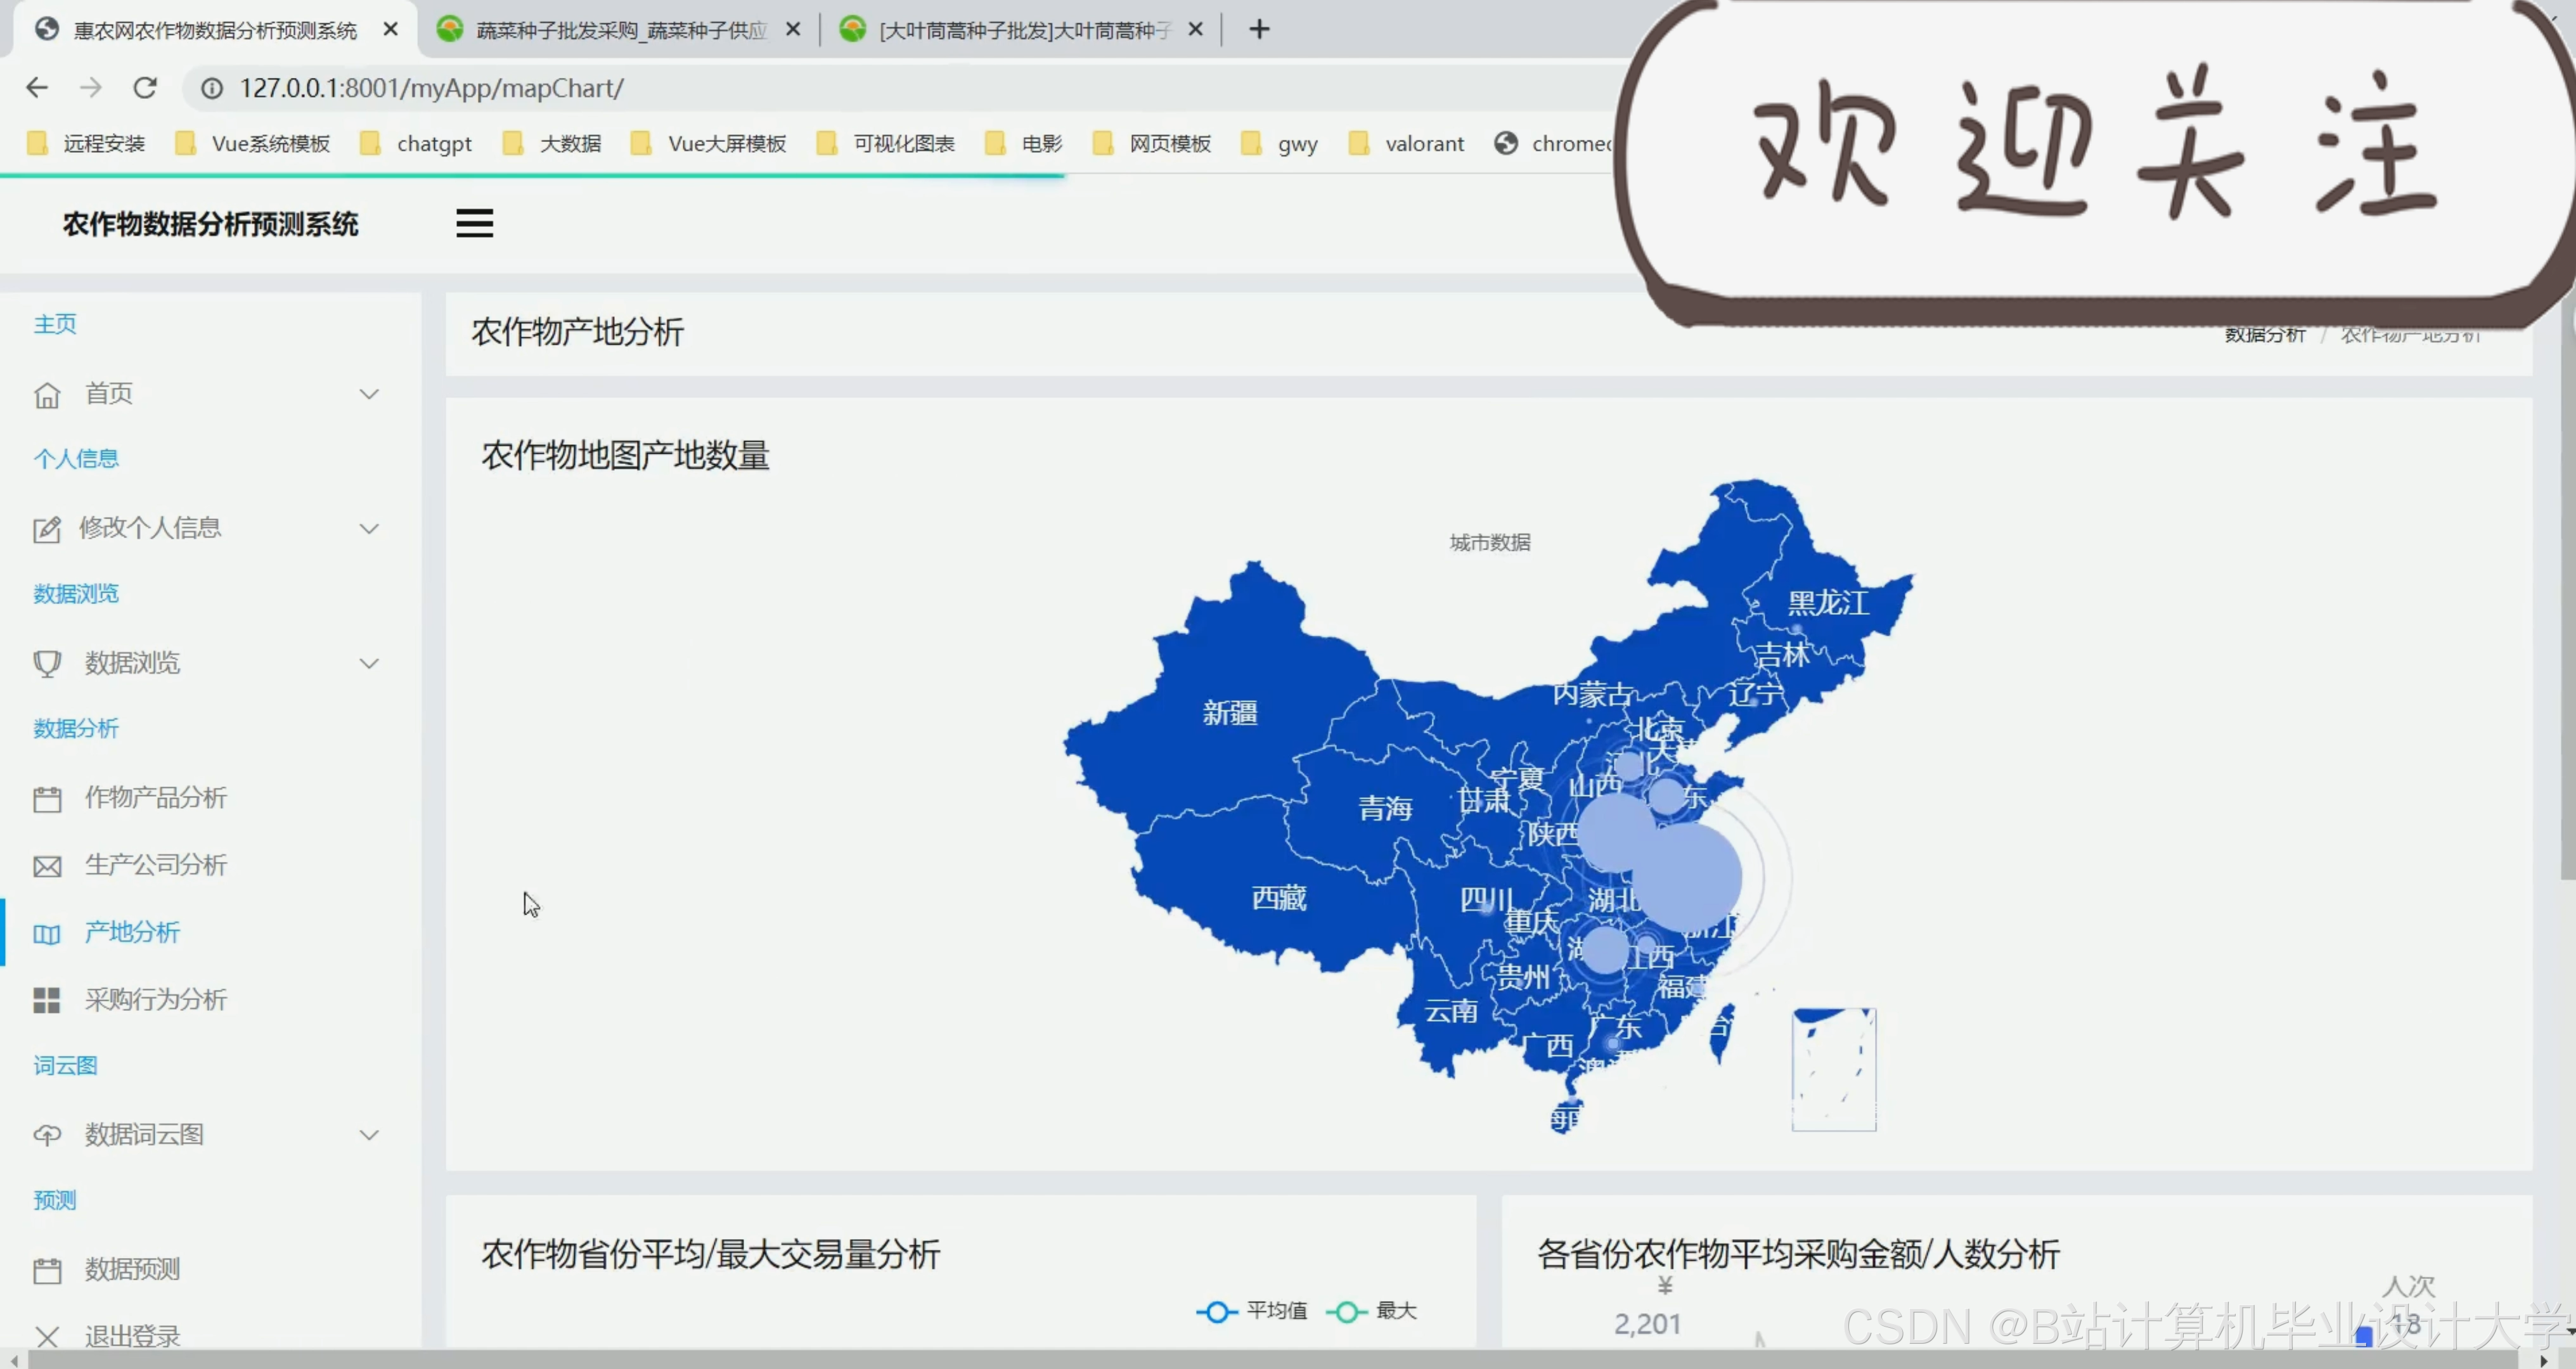Expand the 数据浏览 submenu chevron
The width and height of the screenshot is (2576, 1369).
pos(369,663)
